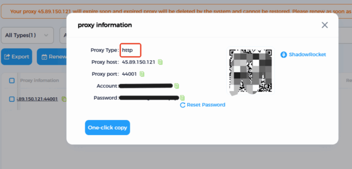Click the Renew button's calendar icon

pyautogui.click(x=44, y=57)
